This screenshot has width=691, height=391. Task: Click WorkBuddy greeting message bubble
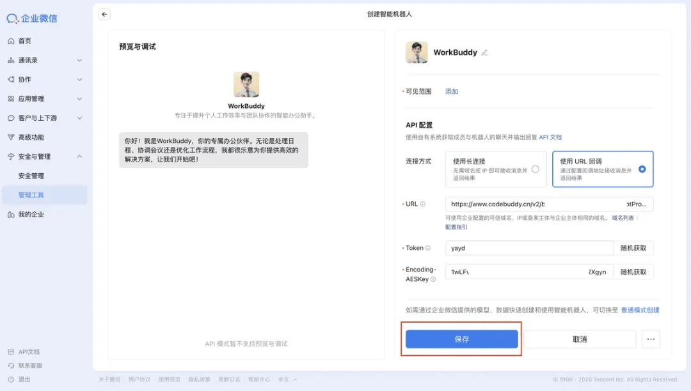[x=214, y=150]
